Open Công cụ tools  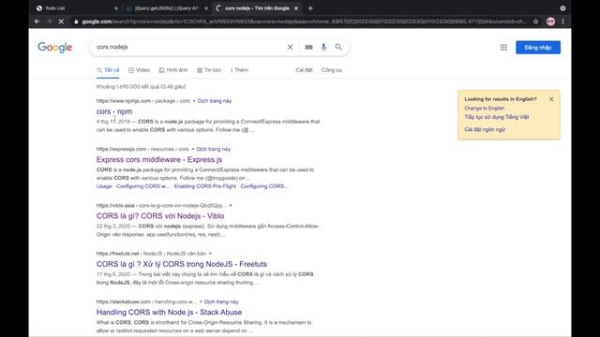pyautogui.click(x=332, y=70)
